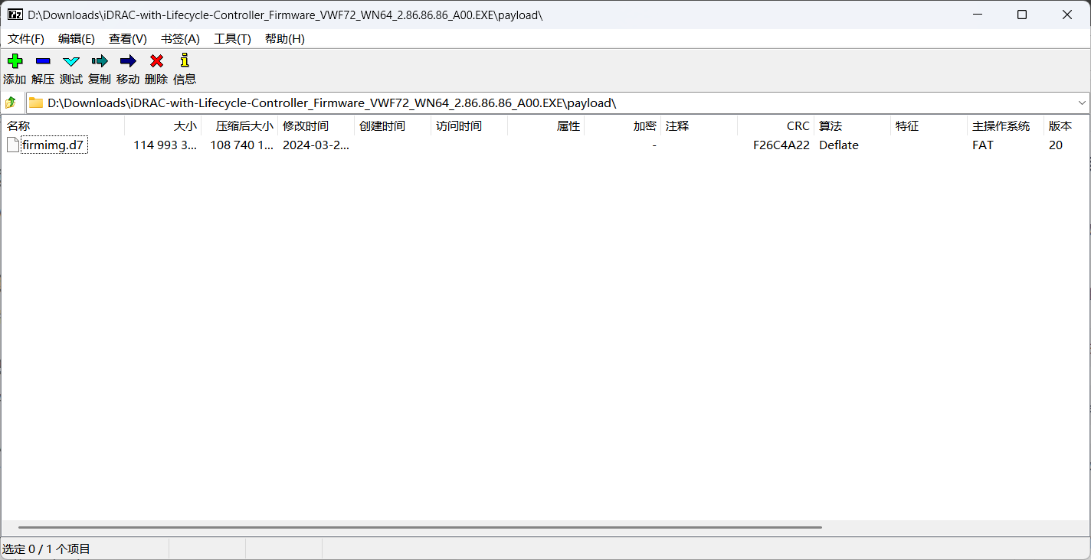Close the 7-Zip window
The height and width of the screenshot is (560, 1091).
pos(1068,15)
